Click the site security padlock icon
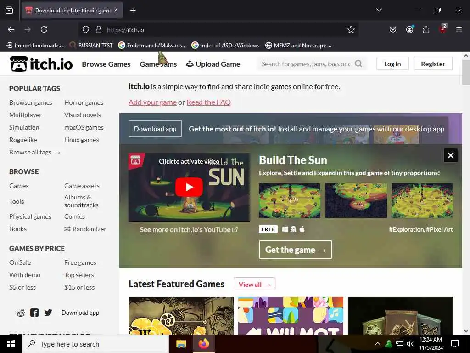 pos(99,29)
